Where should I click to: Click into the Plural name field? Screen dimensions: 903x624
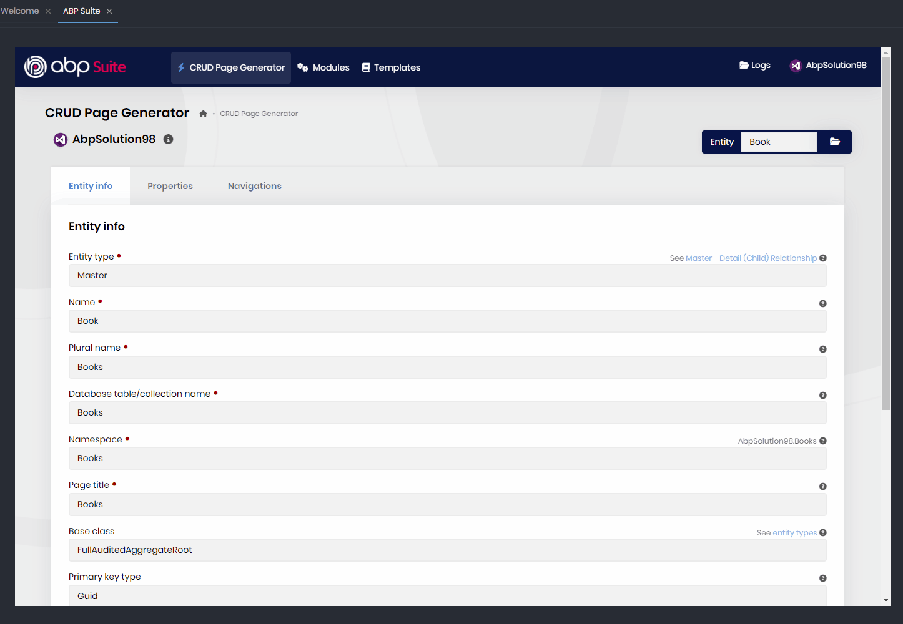point(448,368)
